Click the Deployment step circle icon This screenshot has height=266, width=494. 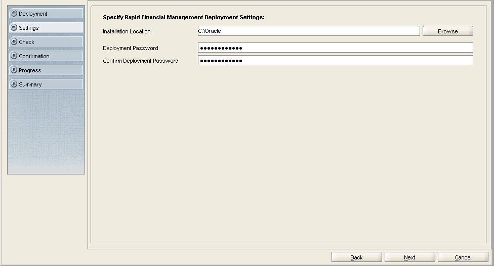click(x=14, y=13)
